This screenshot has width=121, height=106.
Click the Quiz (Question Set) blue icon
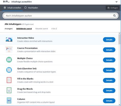(x=9, y=70)
